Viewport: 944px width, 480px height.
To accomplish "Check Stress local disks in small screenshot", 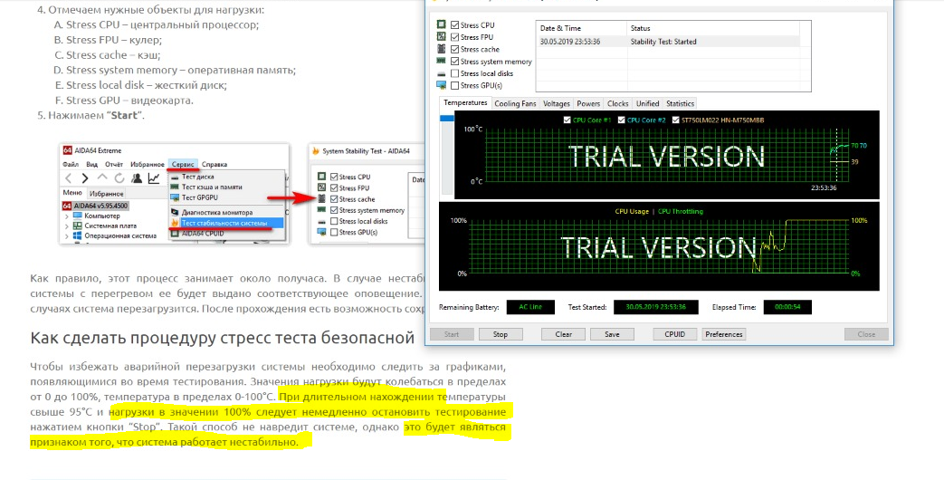I will [334, 222].
